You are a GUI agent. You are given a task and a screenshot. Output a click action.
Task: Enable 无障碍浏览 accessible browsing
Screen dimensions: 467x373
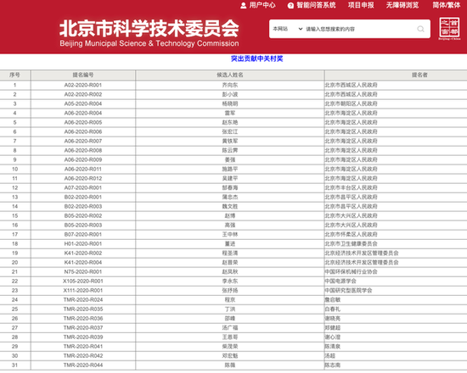click(x=402, y=5)
